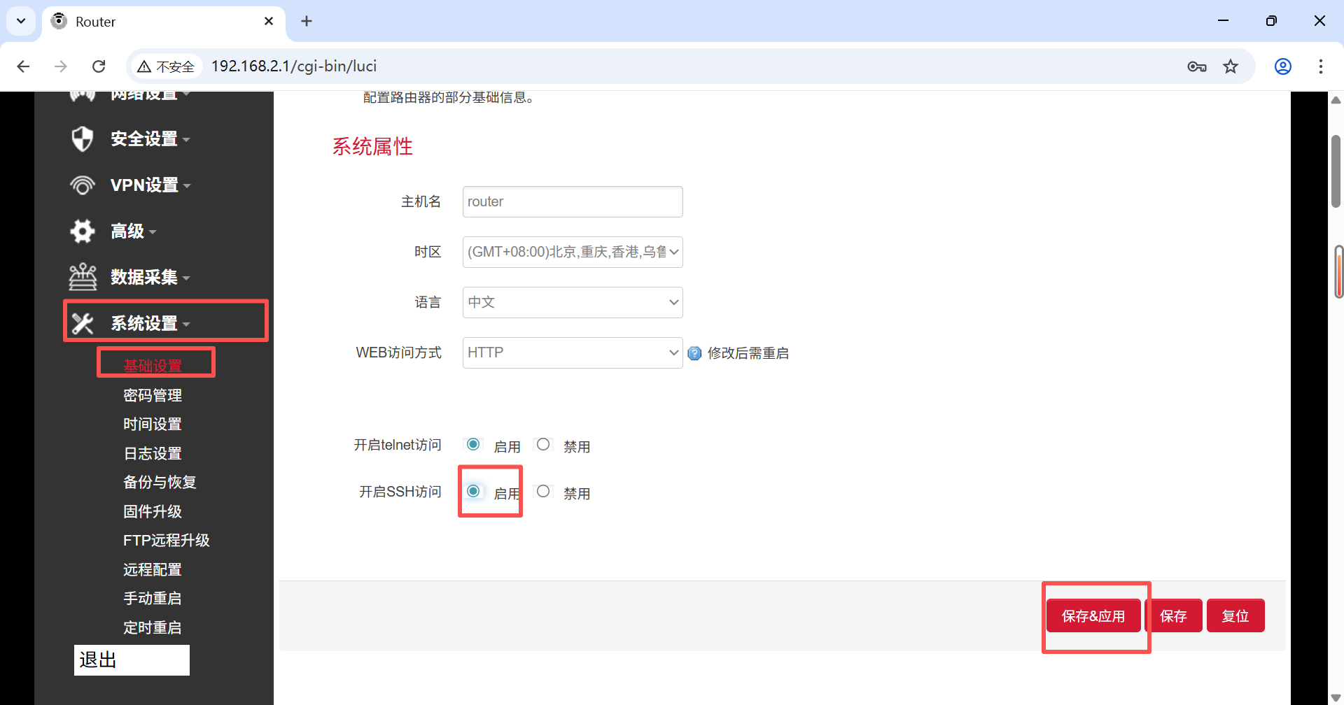The height and width of the screenshot is (705, 1344).
Task: Click the 复位 reset button
Action: (x=1235, y=615)
